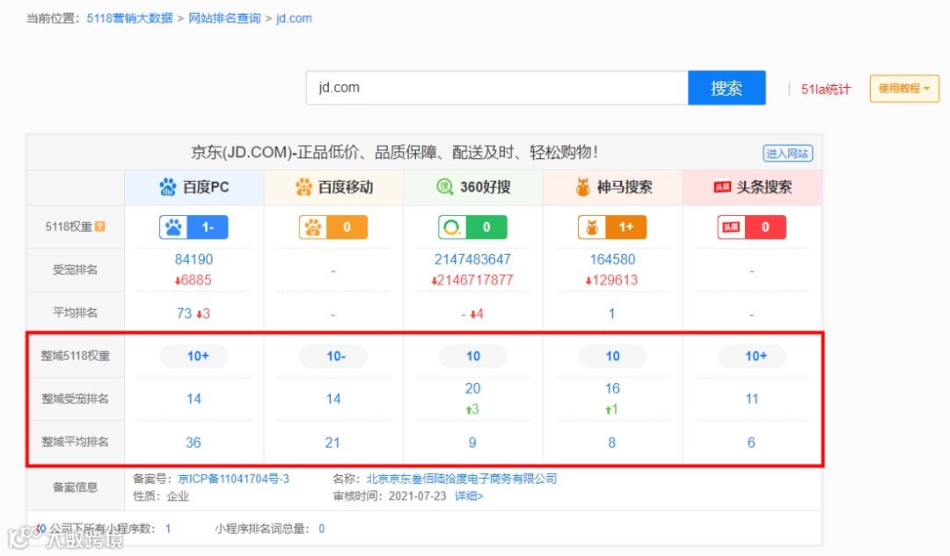Click 整域受宠排名 value 14 under 百度PC
Screen dimensions: 950x556
(194, 399)
